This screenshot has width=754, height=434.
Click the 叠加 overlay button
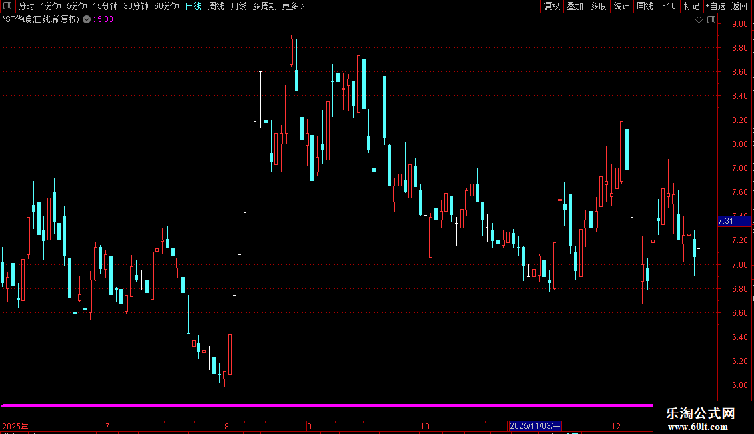[575, 6]
